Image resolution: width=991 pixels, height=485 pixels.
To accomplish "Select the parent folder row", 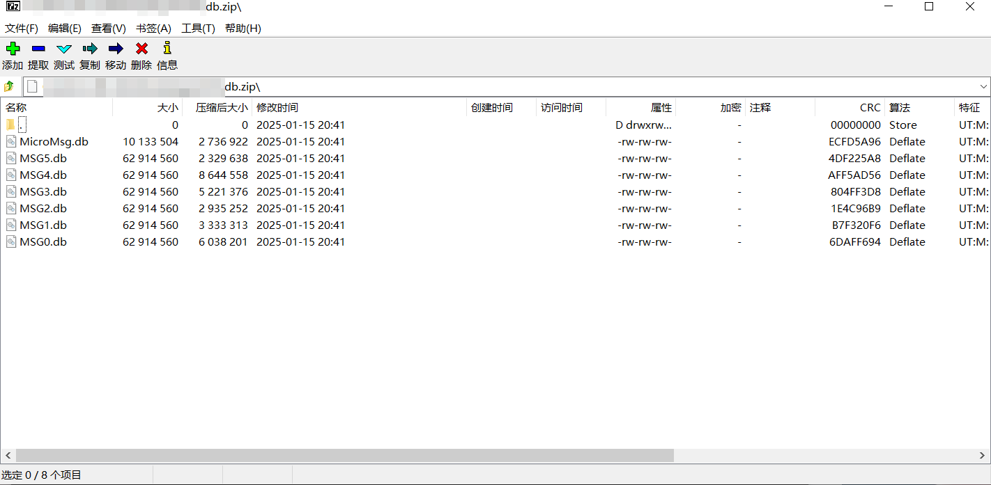I will tap(22, 125).
